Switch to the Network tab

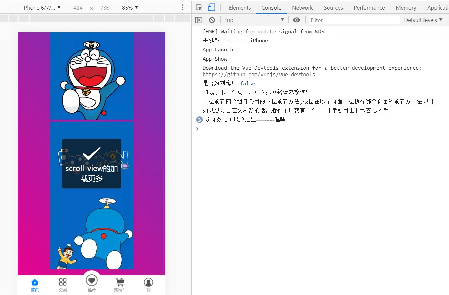[302, 8]
